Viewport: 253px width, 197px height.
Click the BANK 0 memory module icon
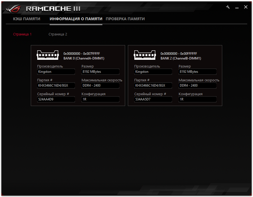(48, 55)
